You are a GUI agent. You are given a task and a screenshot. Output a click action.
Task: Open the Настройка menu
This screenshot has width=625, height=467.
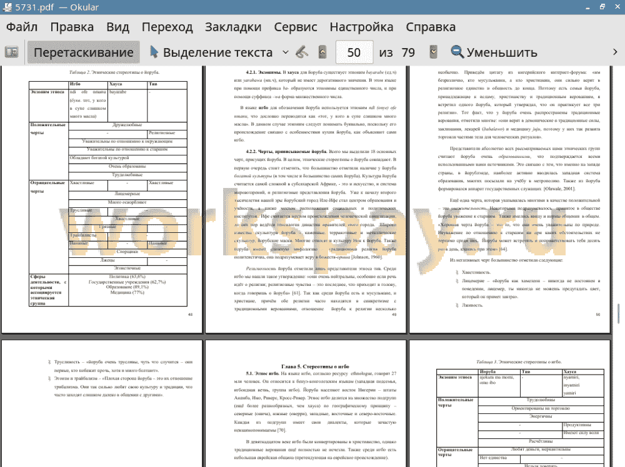361,27
